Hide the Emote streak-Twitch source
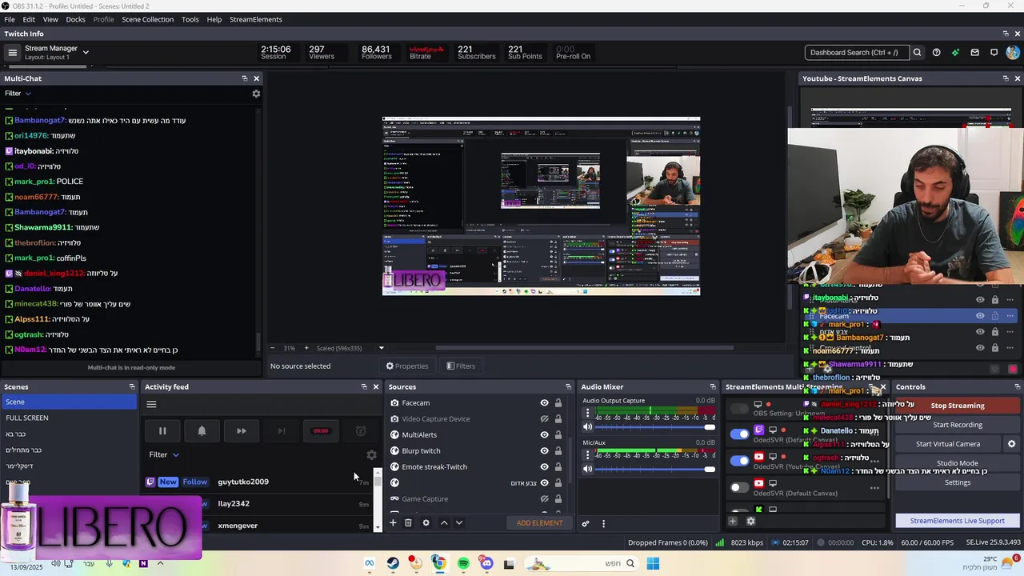Image resolution: width=1024 pixels, height=576 pixels. click(x=544, y=467)
